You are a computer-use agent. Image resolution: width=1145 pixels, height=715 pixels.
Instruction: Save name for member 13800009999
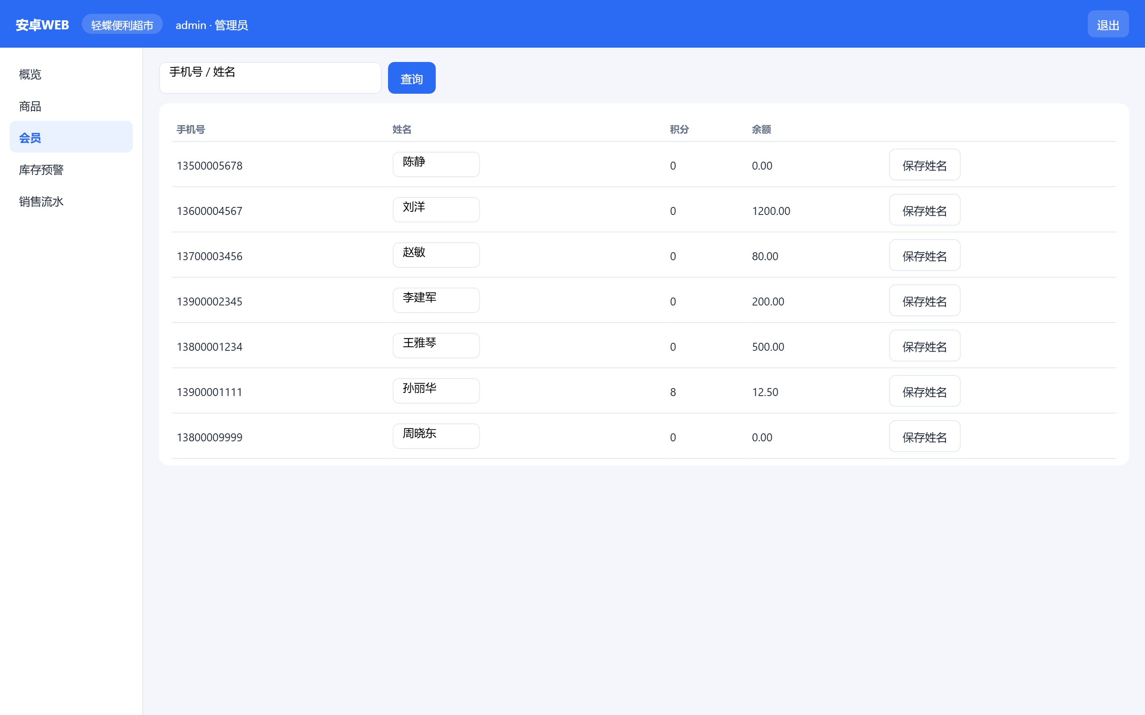click(x=924, y=437)
